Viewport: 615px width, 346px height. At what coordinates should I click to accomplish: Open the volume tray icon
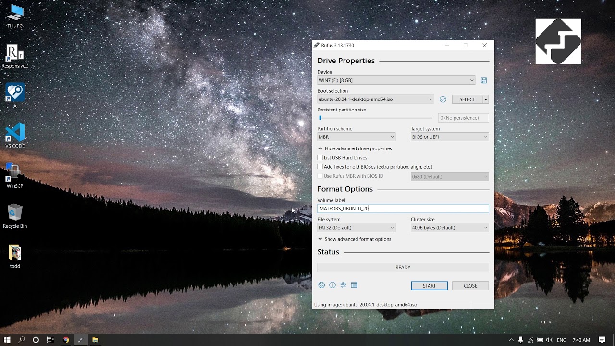549,340
